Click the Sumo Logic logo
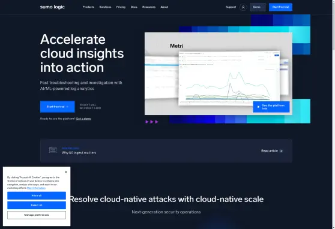335x229 pixels. pyautogui.click(x=52, y=7)
